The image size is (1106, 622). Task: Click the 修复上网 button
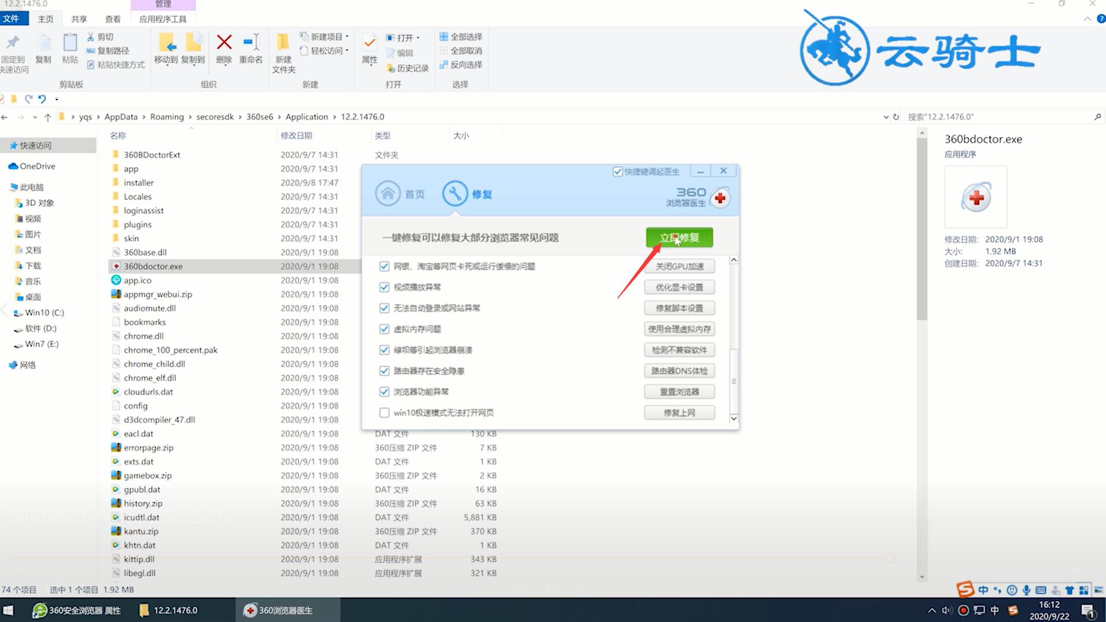679,413
